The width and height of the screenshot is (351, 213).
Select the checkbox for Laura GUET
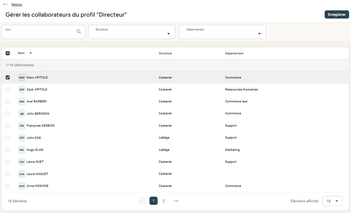[8, 162]
